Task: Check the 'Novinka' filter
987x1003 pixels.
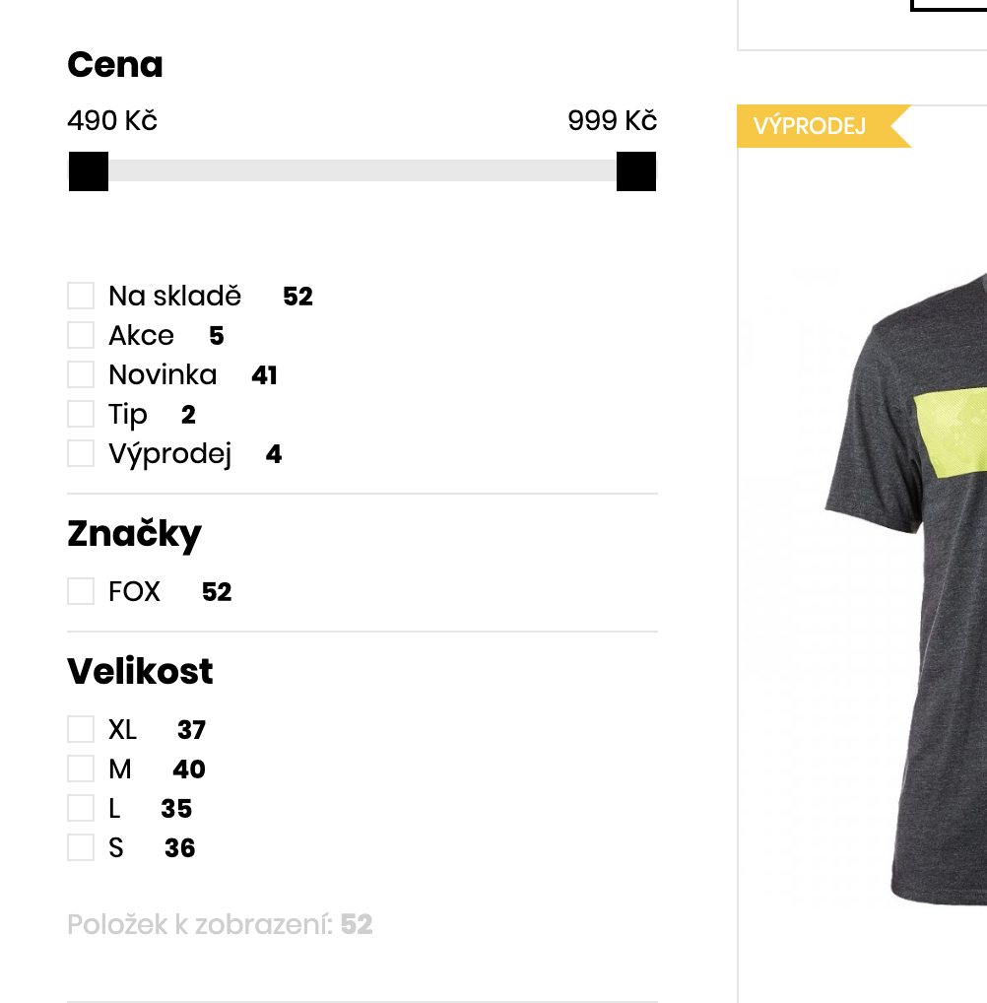Action: point(81,373)
